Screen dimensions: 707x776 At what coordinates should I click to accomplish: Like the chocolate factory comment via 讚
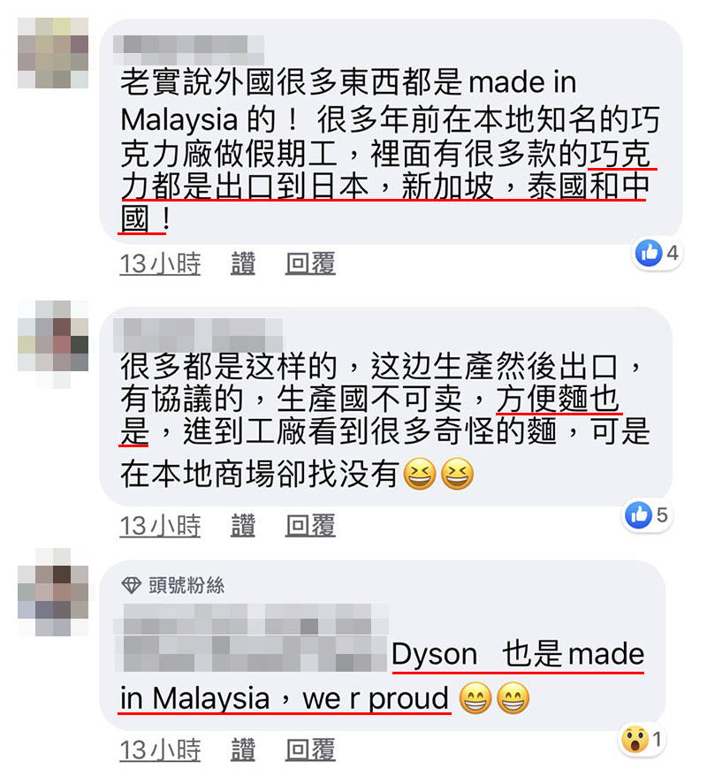pos(243,263)
